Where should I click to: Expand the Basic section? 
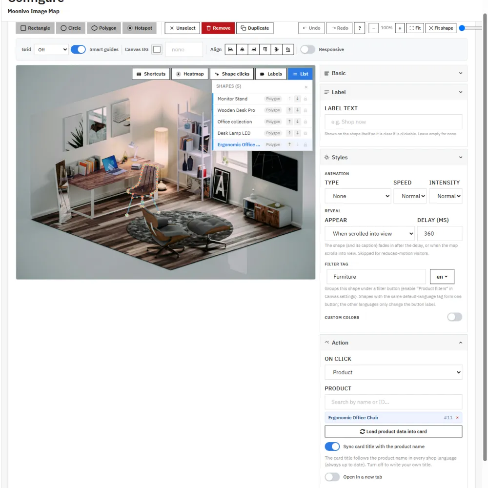pyautogui.click(x=393, y=74)
